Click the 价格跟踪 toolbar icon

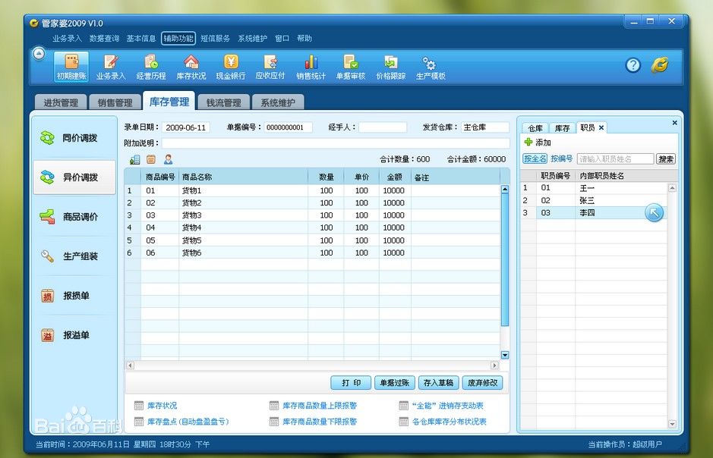click(x=390, y=67)
